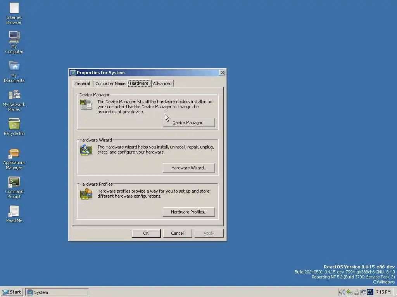Dismiss the dialog with Cancel
The image size is (397, 297).
pyautogui.click(x=178, y=233)
